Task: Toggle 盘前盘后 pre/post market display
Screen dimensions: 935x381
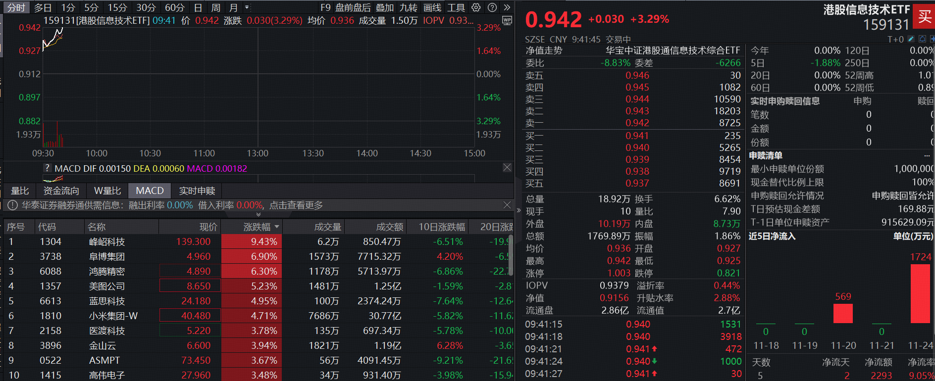Action: pyautogui.click(x=353, y=7)
